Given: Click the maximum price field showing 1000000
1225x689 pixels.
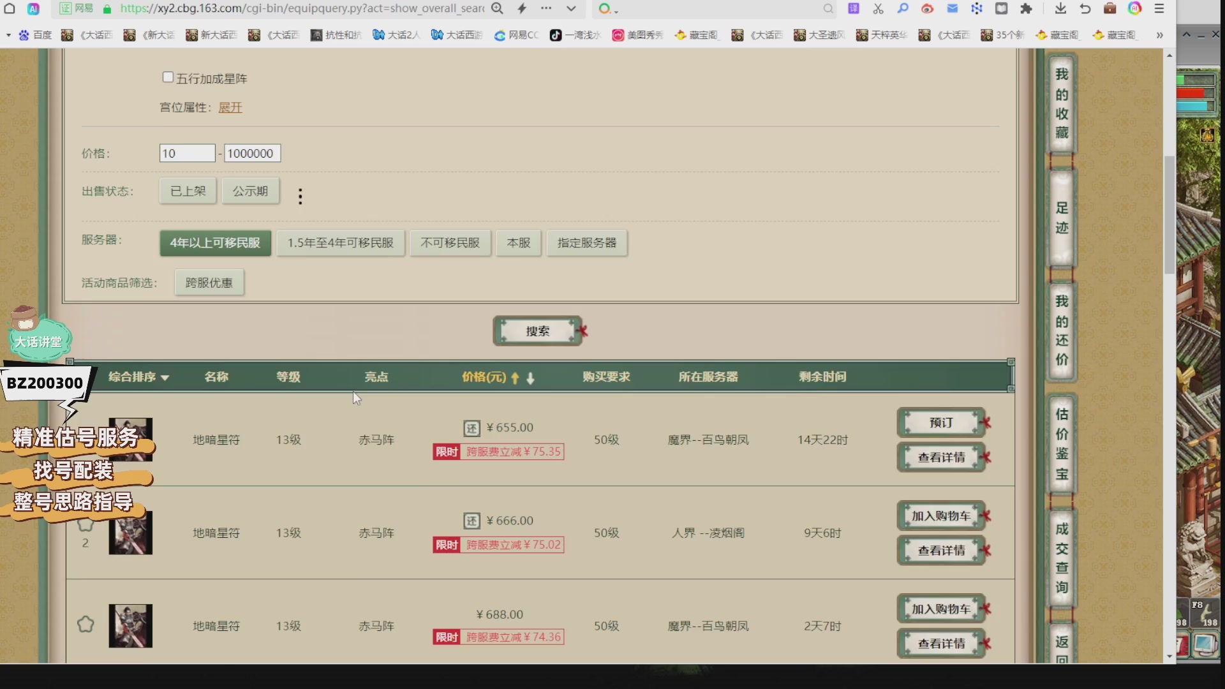Looking at the screenshot, I should tap(252, 153).
